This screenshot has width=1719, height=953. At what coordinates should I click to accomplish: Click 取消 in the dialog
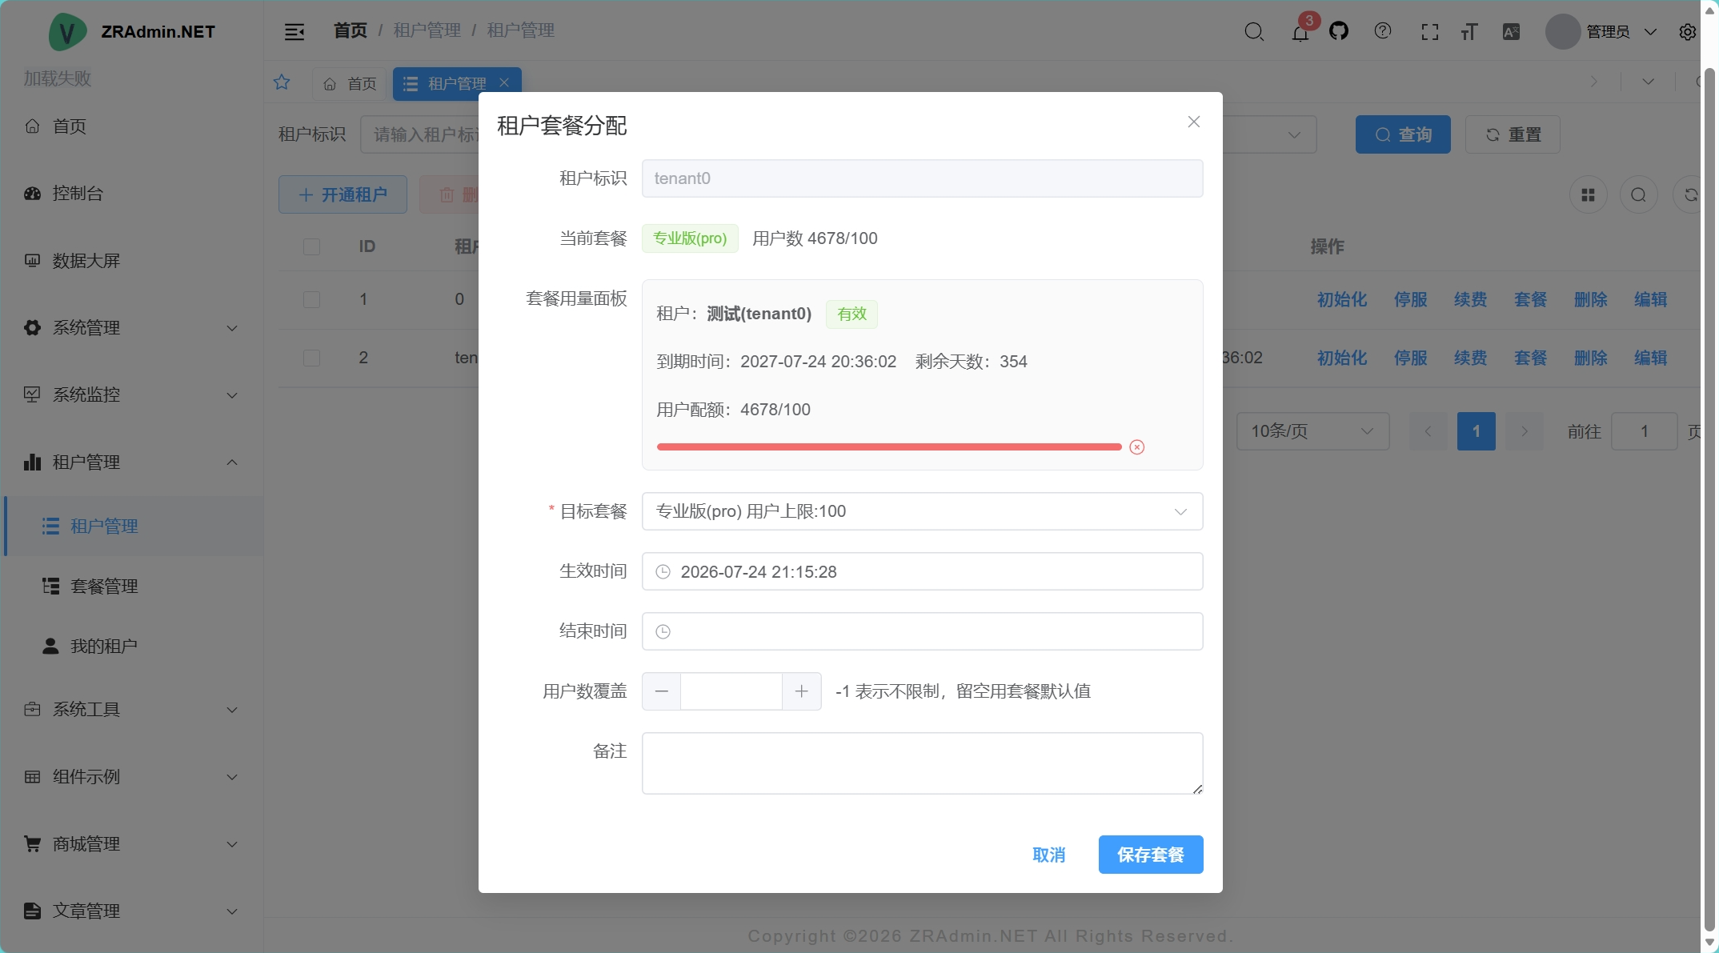click(x=1048, y=855)
